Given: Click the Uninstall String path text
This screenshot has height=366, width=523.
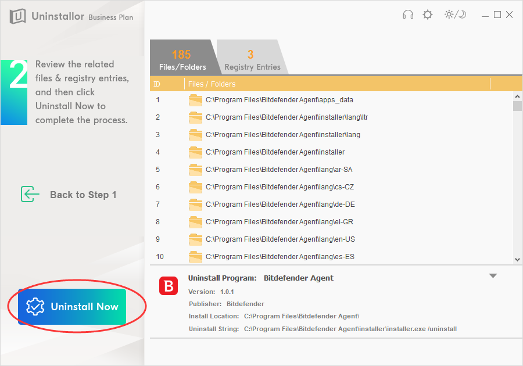Looking at the screenshot, I should [x=350, y=329].
